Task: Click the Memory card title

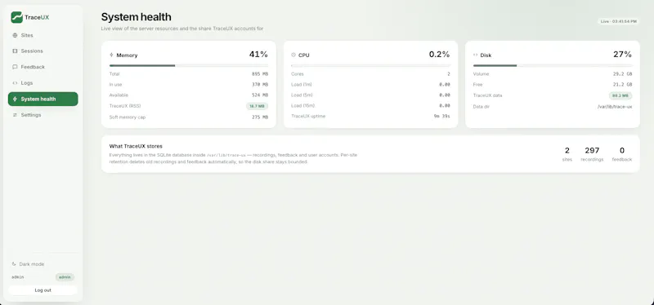Action: point(127,55)
